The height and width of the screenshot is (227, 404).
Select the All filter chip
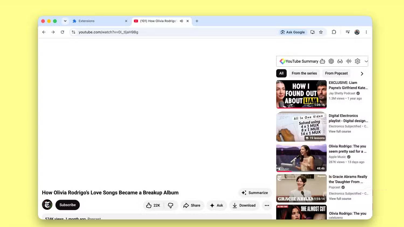pos(281,73)
